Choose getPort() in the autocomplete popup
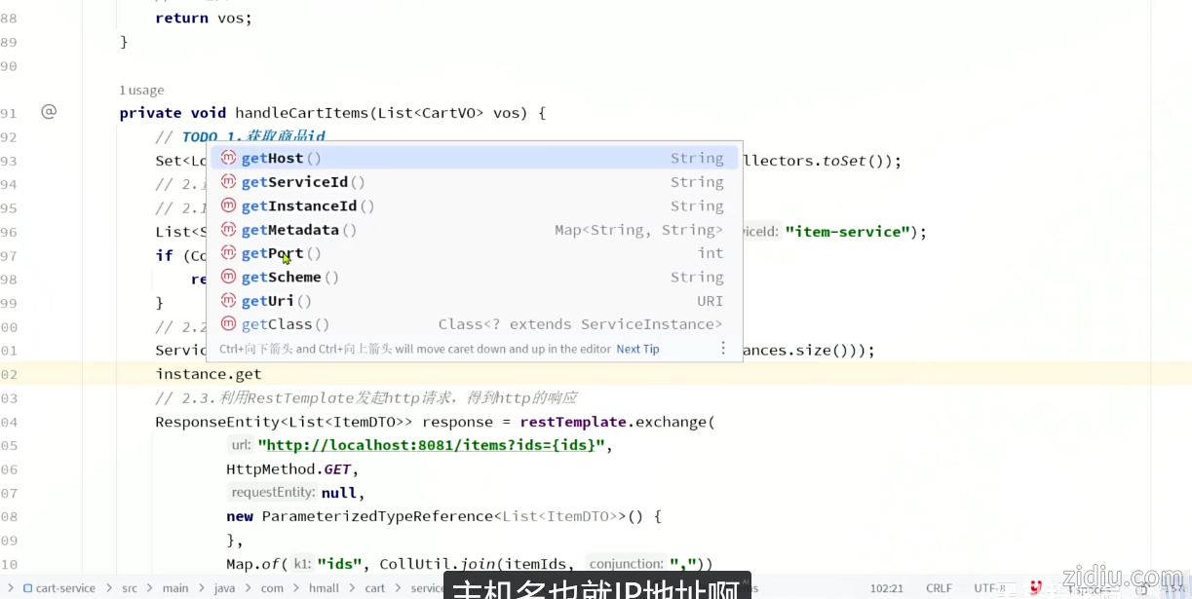 (x=281, y=253)
